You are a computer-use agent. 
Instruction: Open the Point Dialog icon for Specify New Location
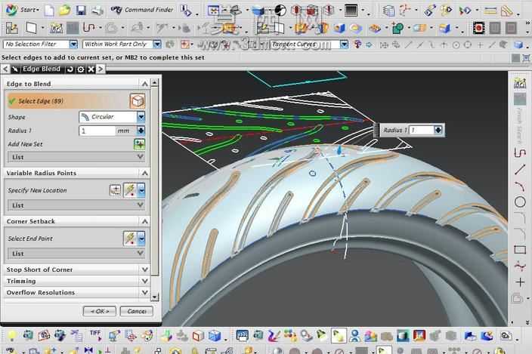[x=116, y=190]
